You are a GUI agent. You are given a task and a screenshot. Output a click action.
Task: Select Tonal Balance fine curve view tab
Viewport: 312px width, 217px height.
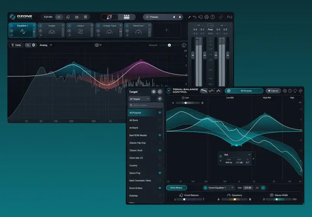211,91
